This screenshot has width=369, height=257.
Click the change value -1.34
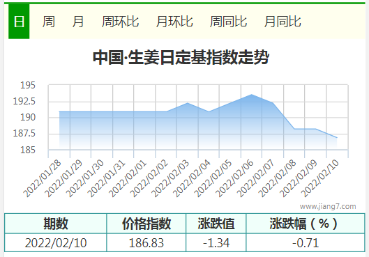point(216,242)
